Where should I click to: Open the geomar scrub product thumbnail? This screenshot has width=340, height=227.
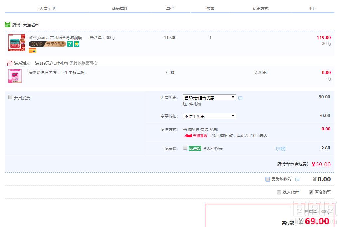click(17, 43)
